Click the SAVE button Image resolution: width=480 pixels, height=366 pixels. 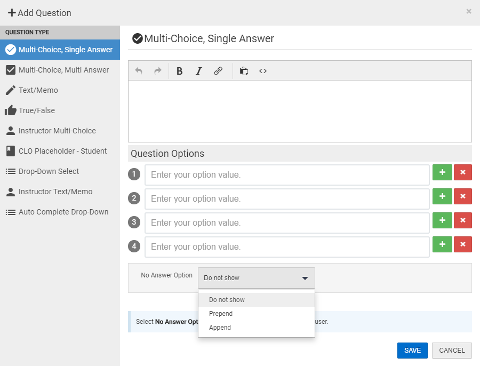(x=412, y=351)
